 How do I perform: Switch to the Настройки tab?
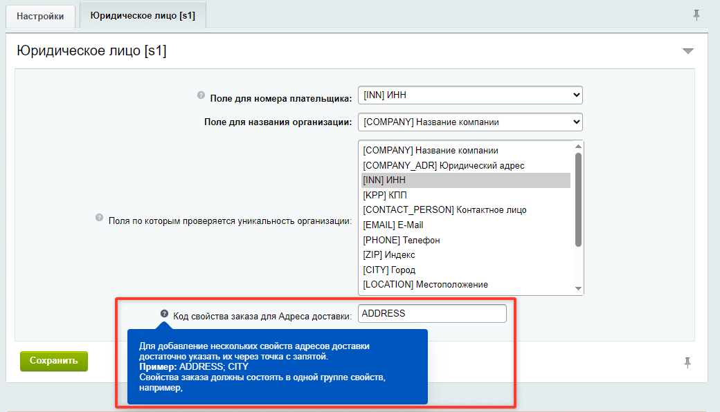pyautogui.click(x=40, y=17)
